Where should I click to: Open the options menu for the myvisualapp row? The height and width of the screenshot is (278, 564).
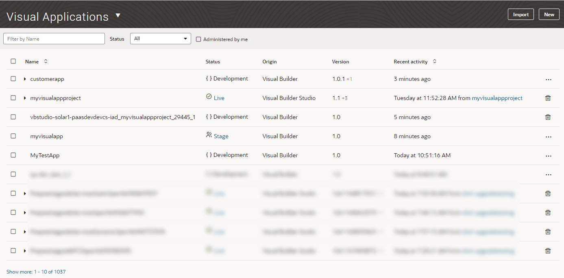click(548, 137)
